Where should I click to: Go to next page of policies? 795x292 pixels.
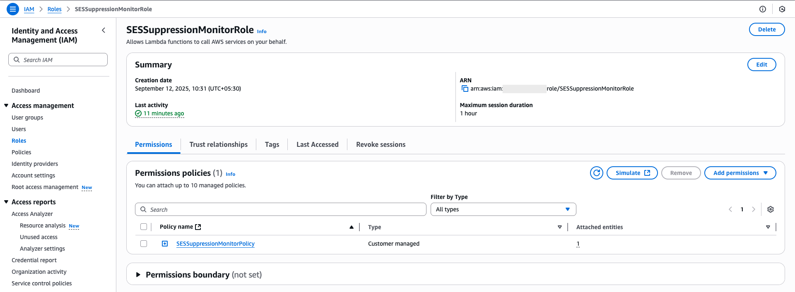click(x=754, y=209)
